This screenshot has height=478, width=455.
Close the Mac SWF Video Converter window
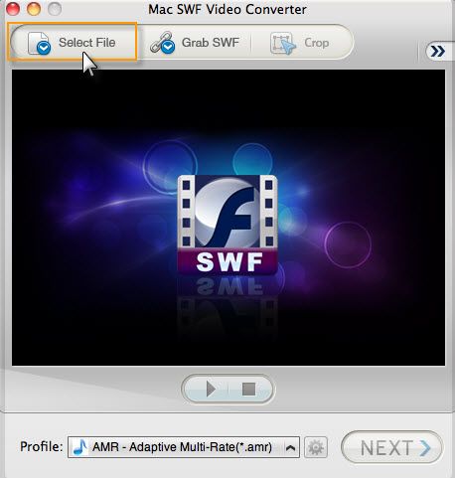13,9
